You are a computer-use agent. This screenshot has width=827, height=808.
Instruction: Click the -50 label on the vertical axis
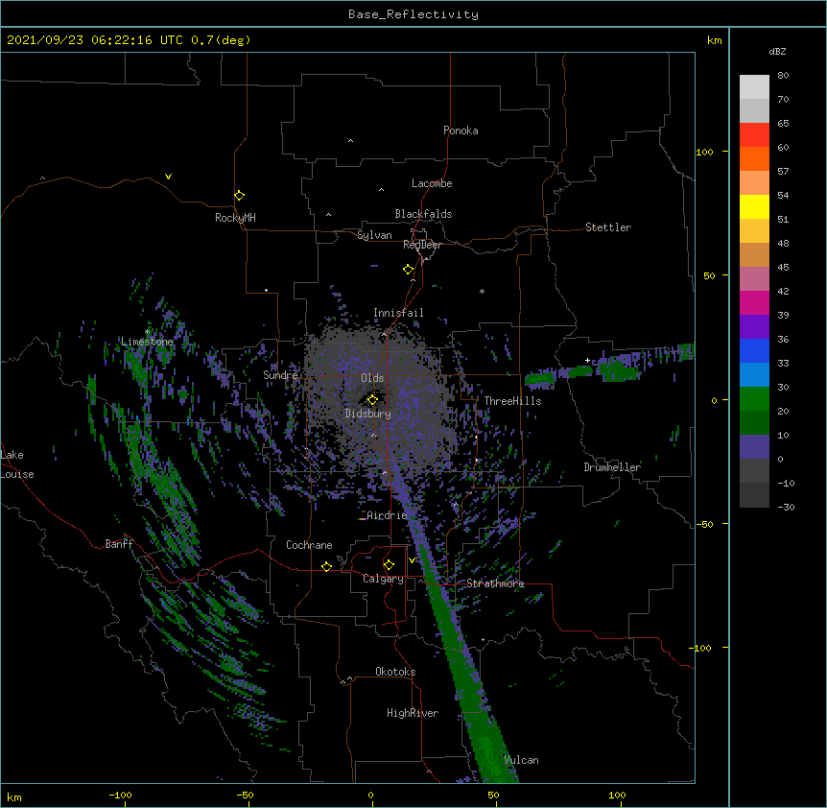point(705,524)
